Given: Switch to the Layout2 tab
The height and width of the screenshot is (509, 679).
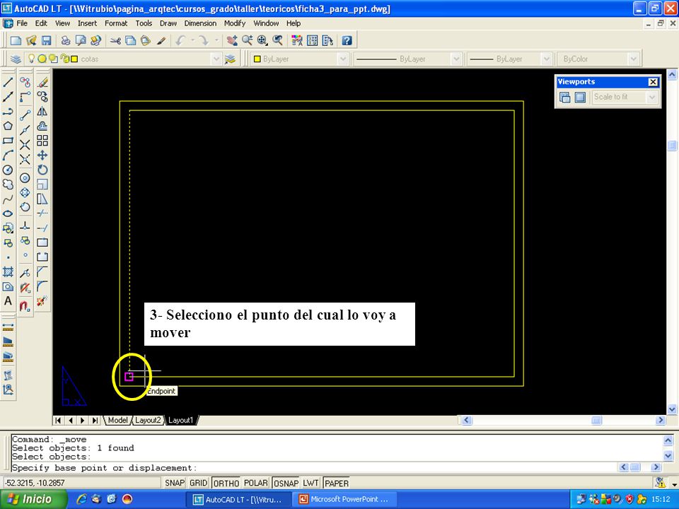Looking at the screenshot, I should point(148,420).
